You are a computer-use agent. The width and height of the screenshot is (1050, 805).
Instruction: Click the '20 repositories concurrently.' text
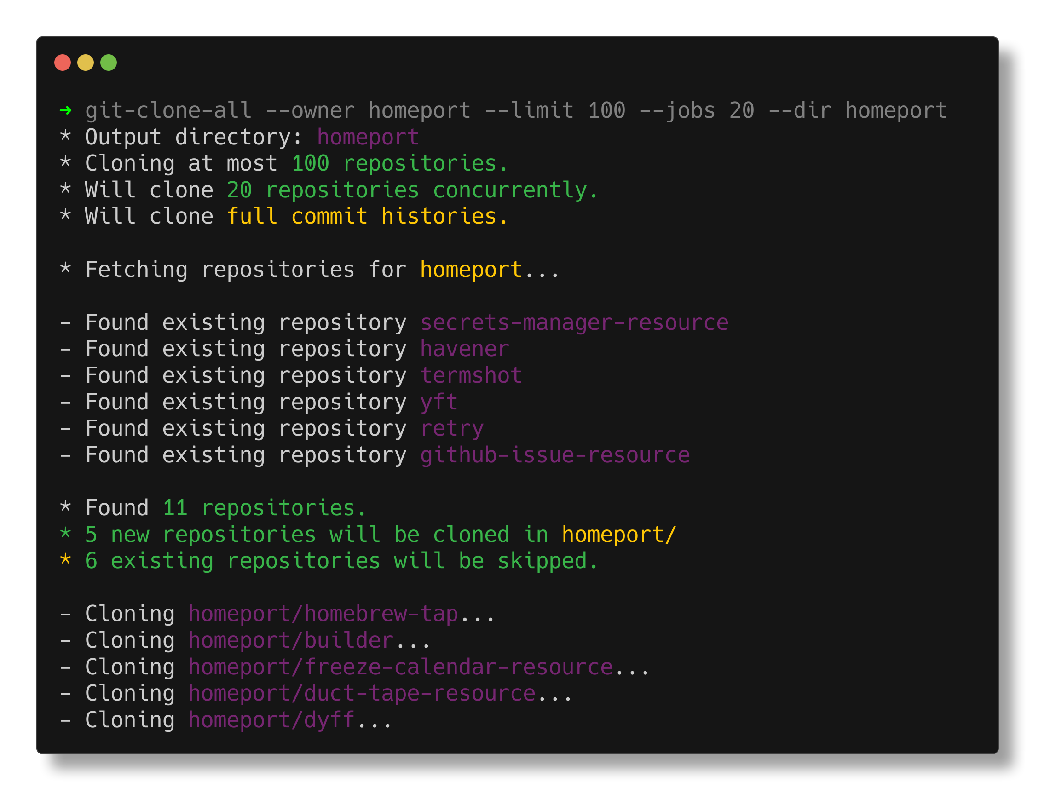412,190
